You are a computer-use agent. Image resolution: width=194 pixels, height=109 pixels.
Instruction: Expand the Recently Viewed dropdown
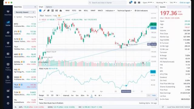[x=25, y=12]
